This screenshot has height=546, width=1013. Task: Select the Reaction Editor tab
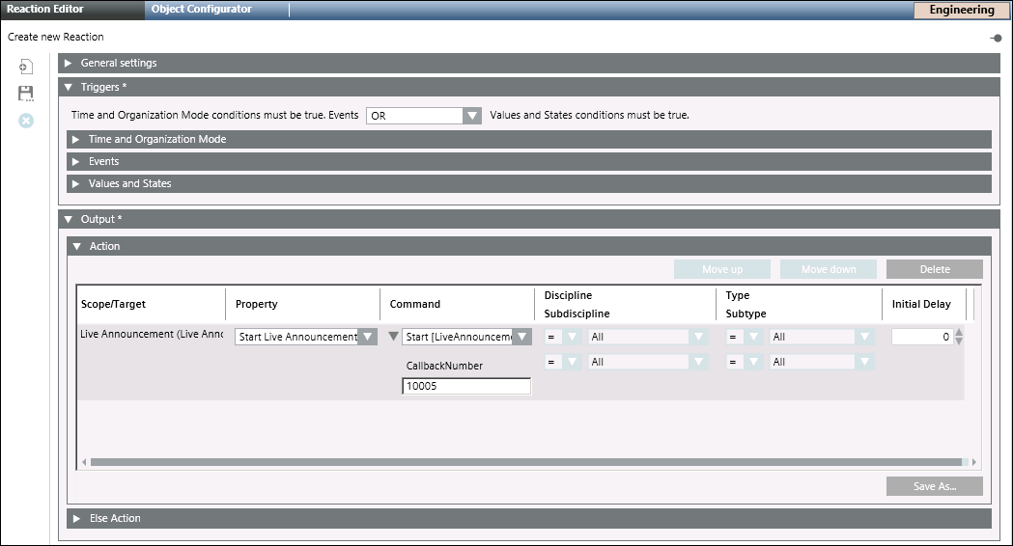pyautogui.click(x=45, y=10)
